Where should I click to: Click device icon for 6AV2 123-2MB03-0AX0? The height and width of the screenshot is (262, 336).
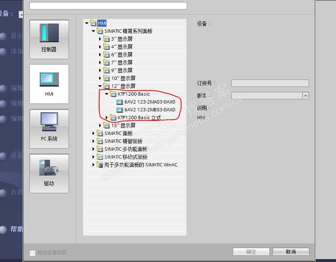(x=120, y=110)
